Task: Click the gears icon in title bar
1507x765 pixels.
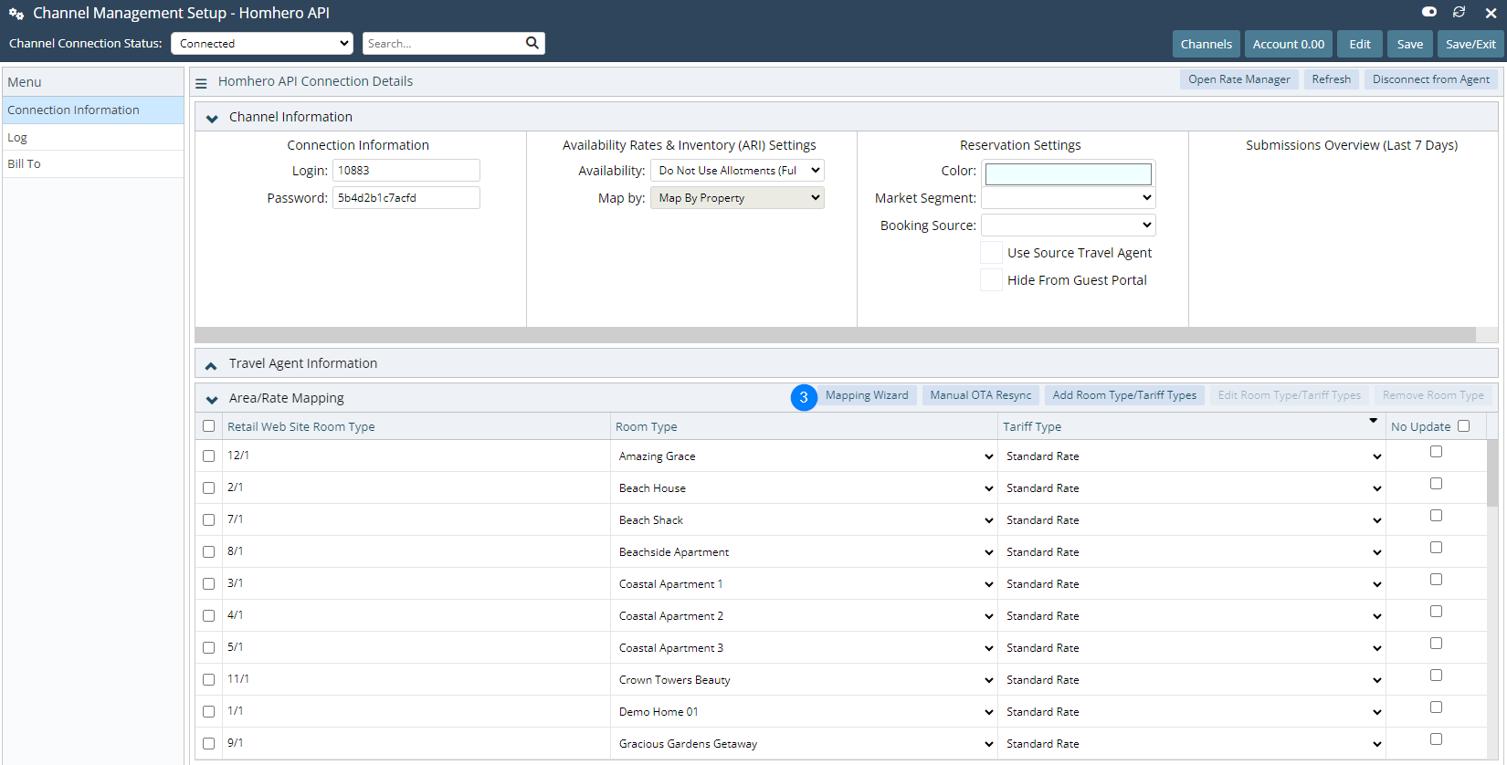Action: coord(16,14)
